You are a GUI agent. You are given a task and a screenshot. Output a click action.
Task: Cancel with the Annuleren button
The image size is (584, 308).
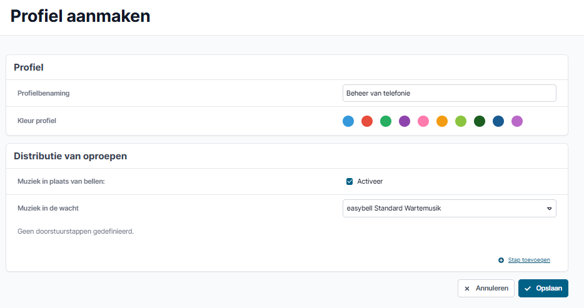(486, 288)
